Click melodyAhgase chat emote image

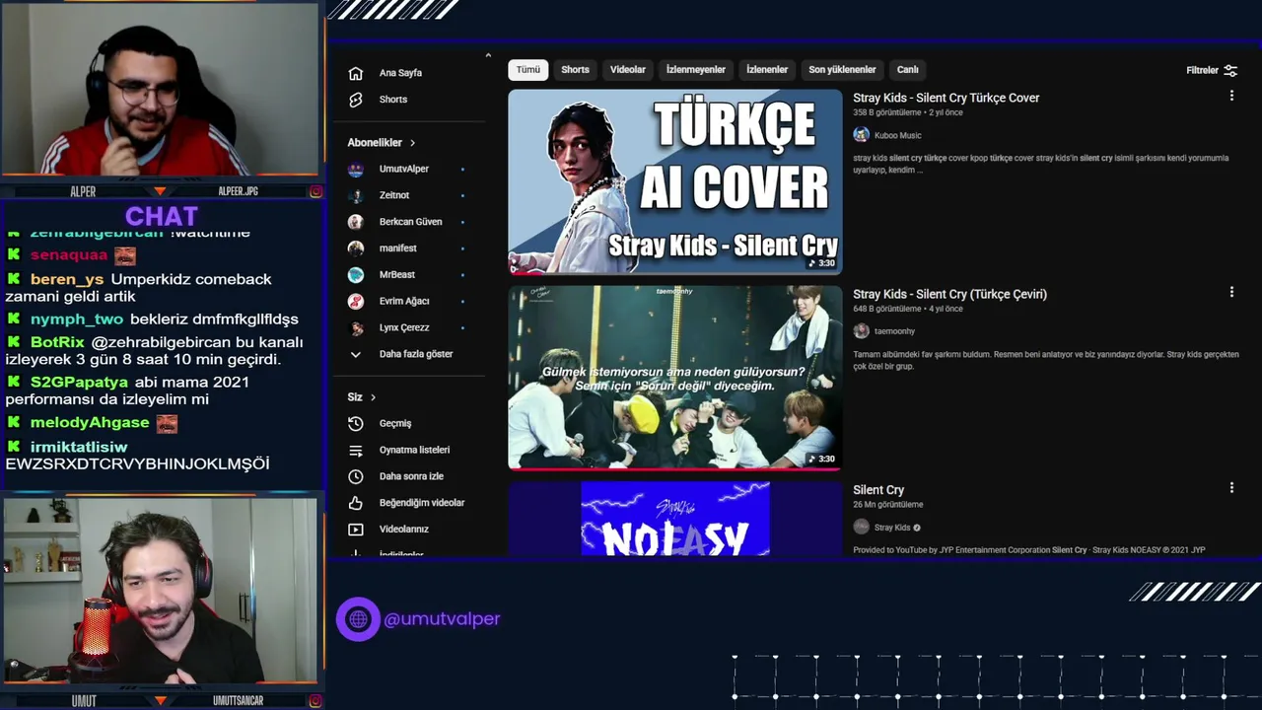[x=167, y=423]
